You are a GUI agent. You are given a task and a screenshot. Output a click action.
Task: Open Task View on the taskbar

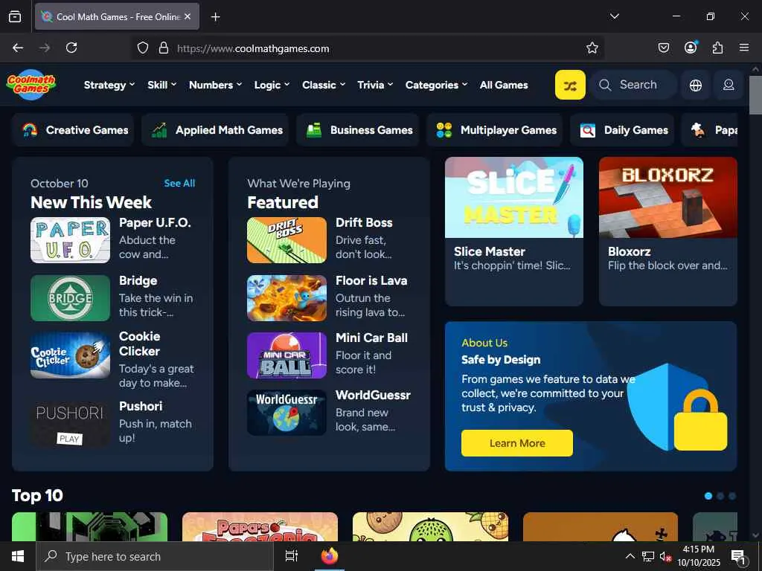292,556
